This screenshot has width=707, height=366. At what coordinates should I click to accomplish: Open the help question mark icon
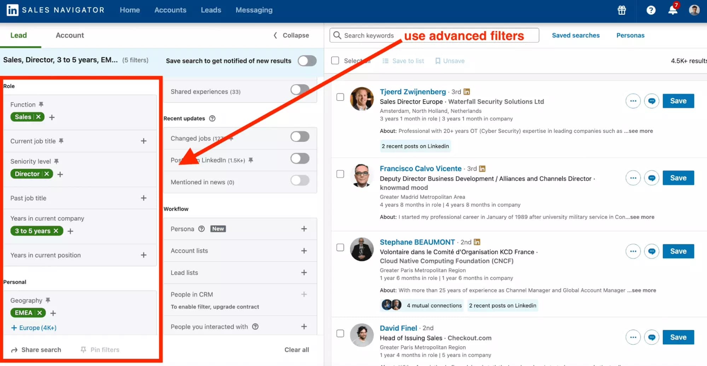click(651, 10)
